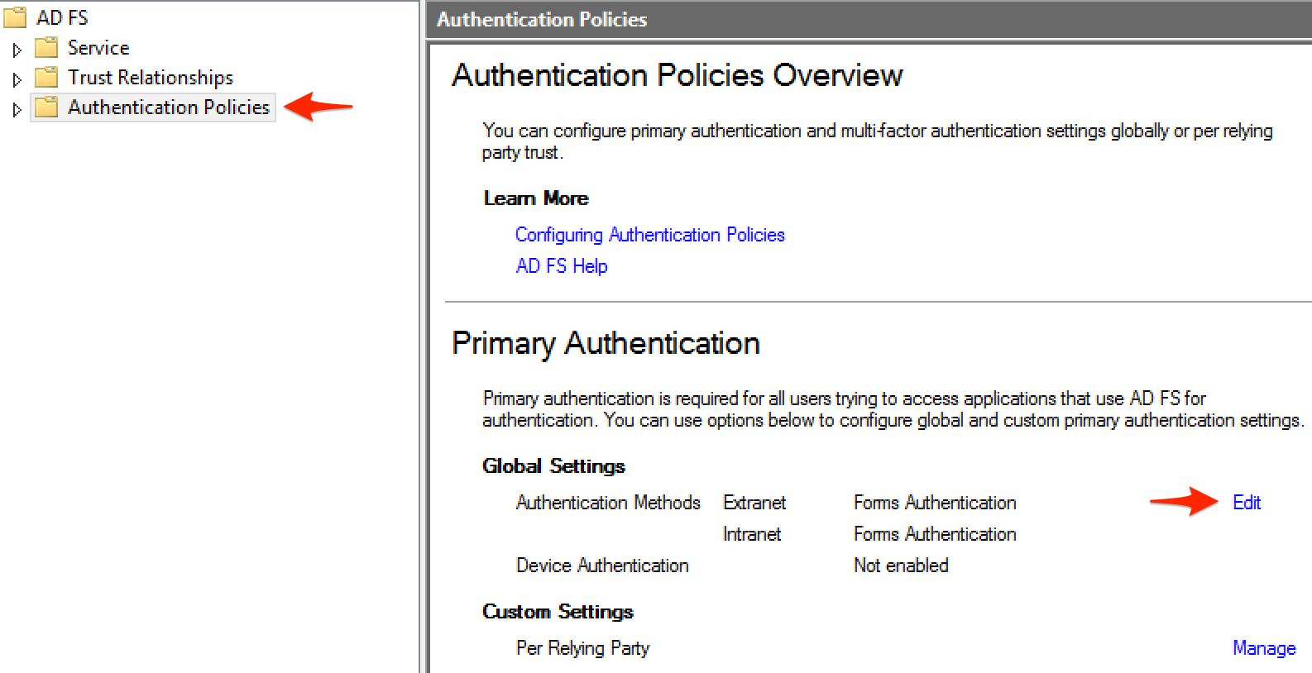Screen dimensions: 1312x673
Task: Select the Trust Relationships label
Action: click(151, 78)
